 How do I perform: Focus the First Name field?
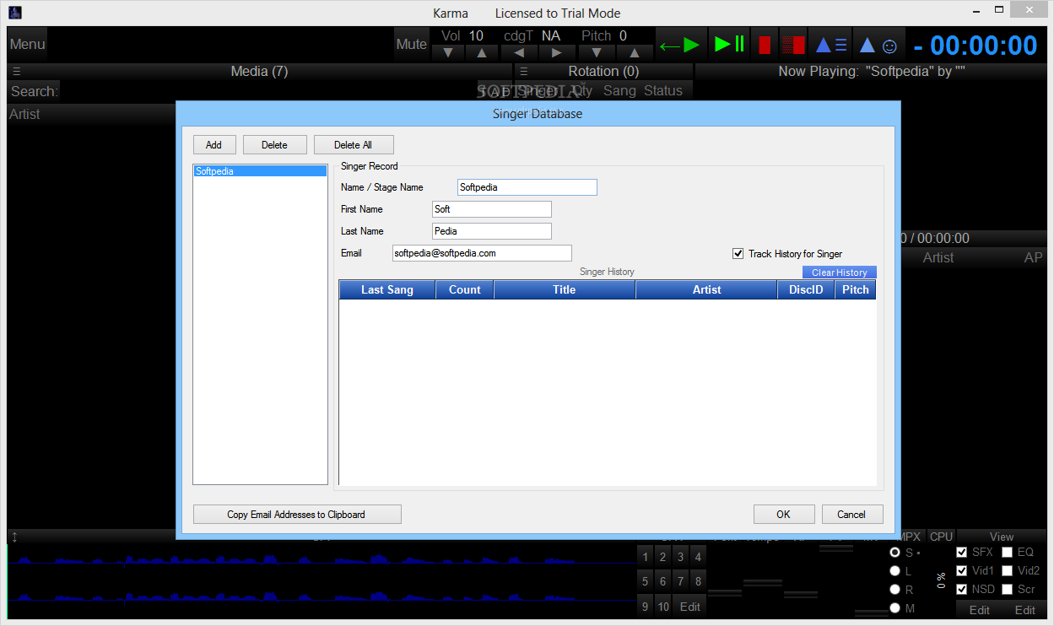492,209
